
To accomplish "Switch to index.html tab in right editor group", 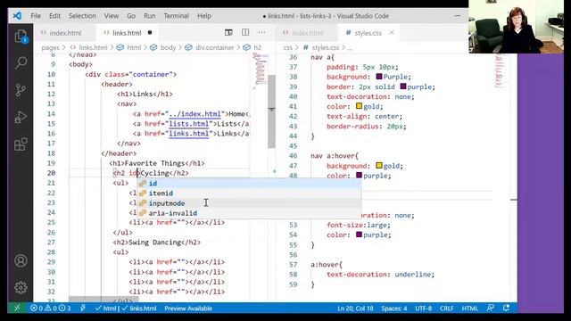I will (307, 33).
